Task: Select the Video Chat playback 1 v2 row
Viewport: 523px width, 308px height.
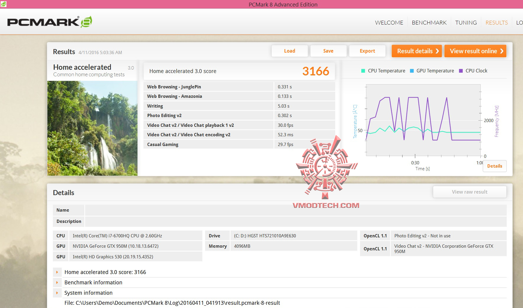Action: coord(239,125)
